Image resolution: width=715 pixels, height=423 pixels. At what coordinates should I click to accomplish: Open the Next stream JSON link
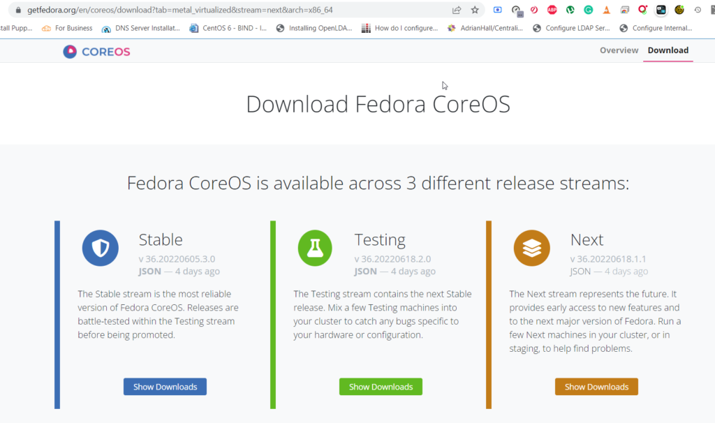580,272
